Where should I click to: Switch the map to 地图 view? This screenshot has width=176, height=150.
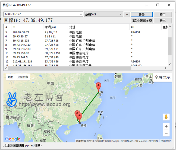(x=10, y=77)
